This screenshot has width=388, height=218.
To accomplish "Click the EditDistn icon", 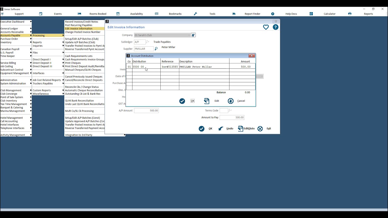I will pos(241,129).
